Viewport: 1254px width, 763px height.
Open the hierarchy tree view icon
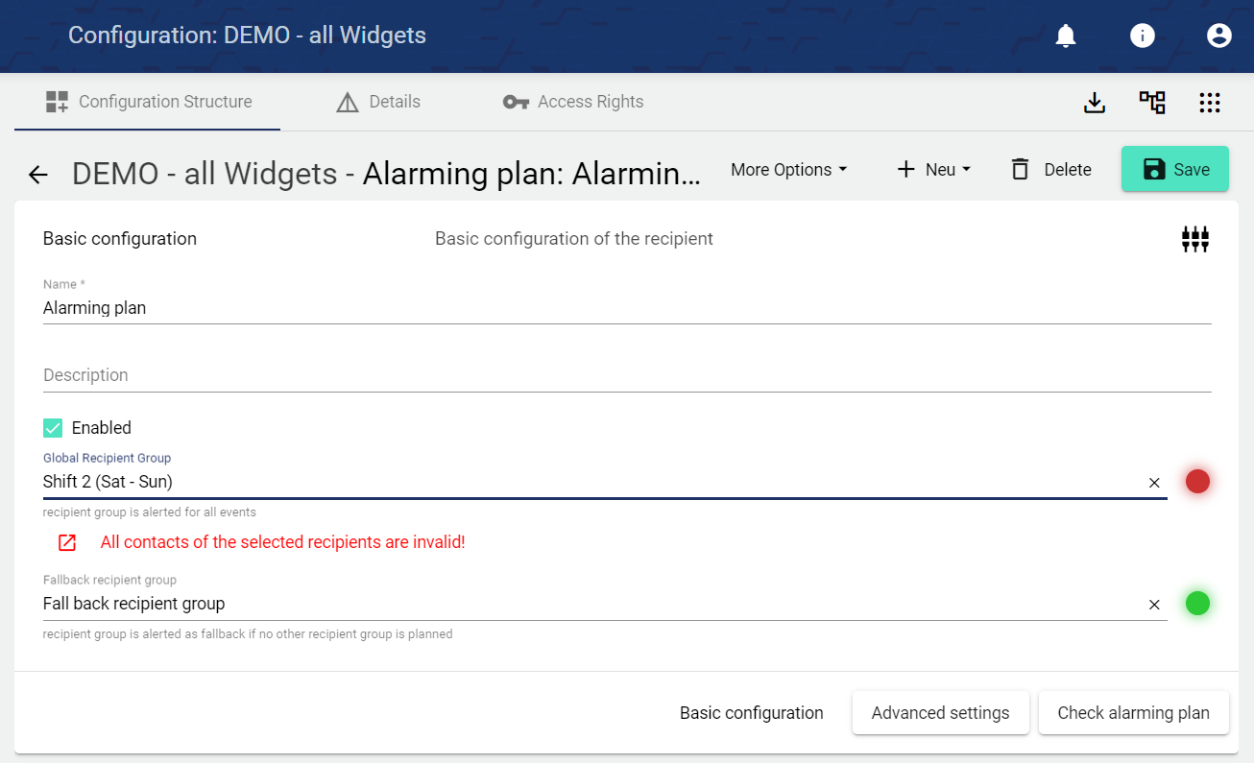click(1152, 103)
